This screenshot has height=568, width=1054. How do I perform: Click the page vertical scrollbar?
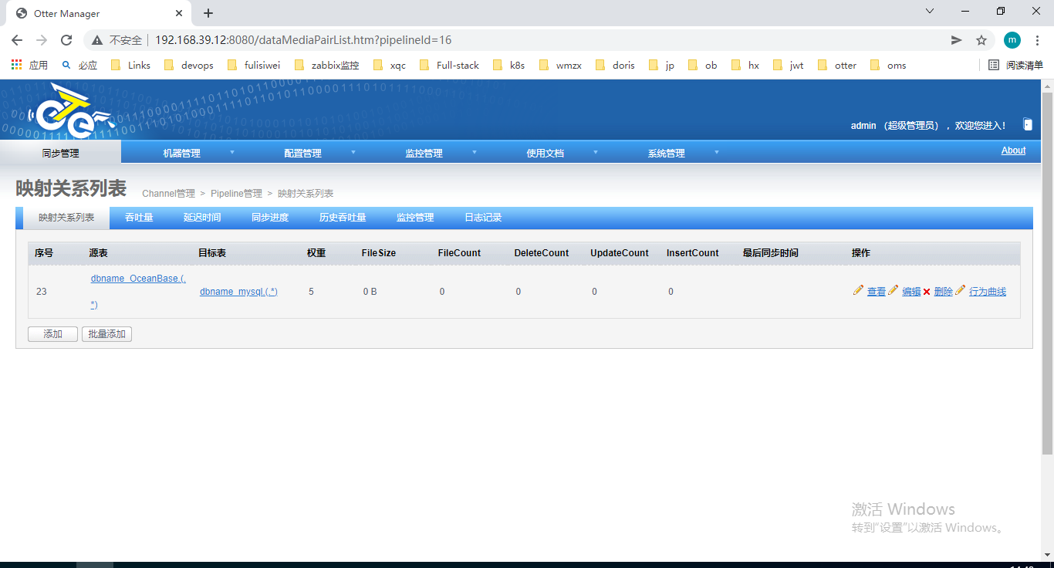pos(1047,272)
